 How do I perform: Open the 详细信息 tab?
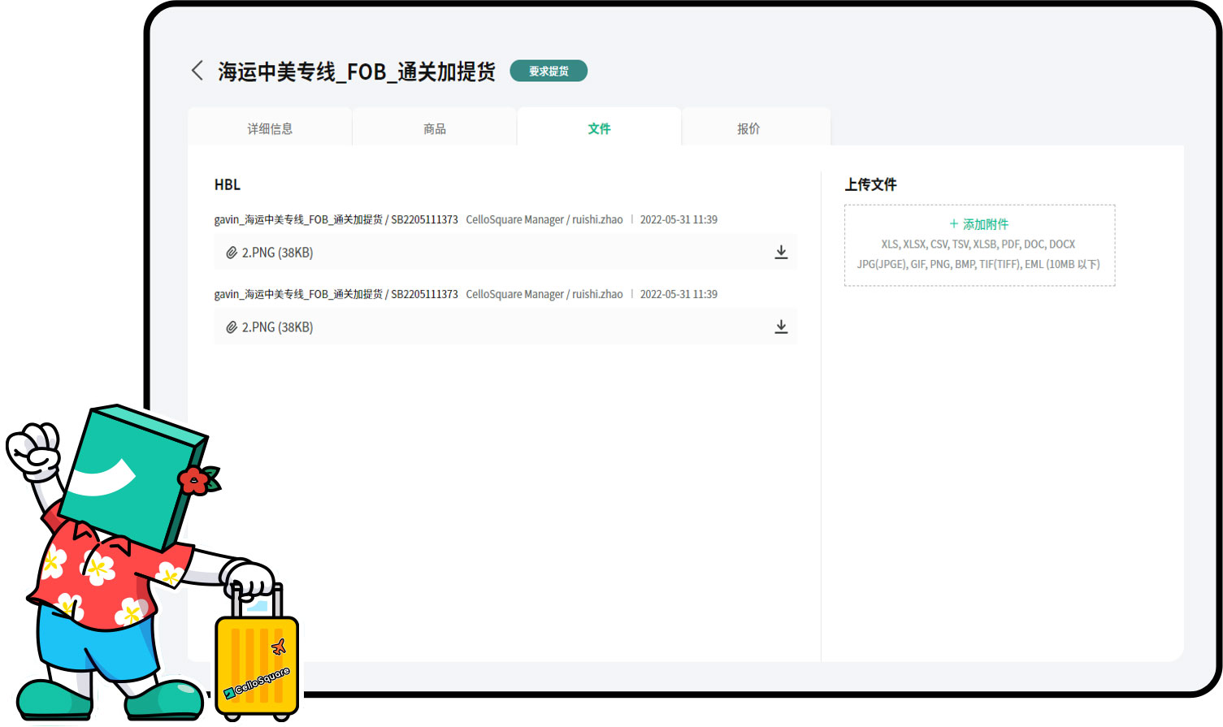(270, 128)
